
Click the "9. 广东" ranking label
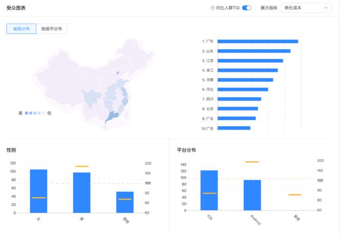pos(208,119)
